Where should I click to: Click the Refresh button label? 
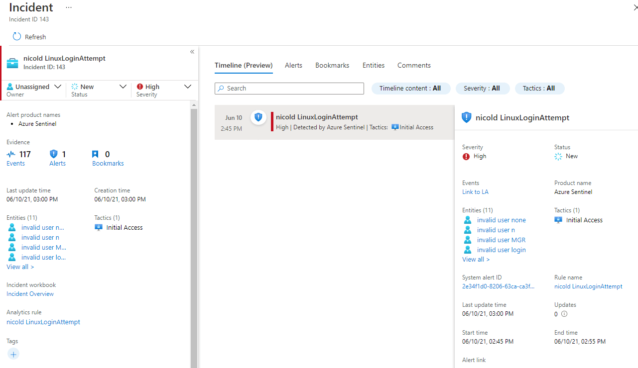coord(35,37)
